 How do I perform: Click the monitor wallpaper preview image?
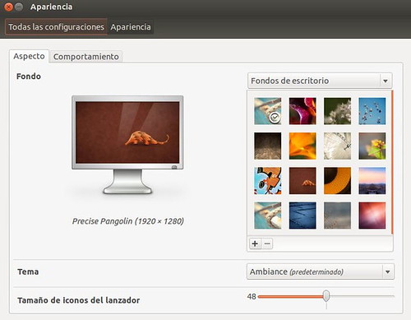(127, 132)
